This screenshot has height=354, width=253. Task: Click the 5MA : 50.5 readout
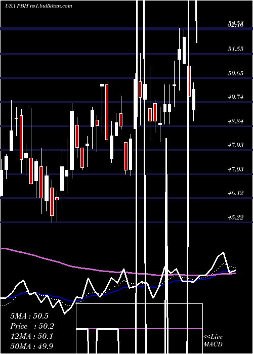(29, 316)
